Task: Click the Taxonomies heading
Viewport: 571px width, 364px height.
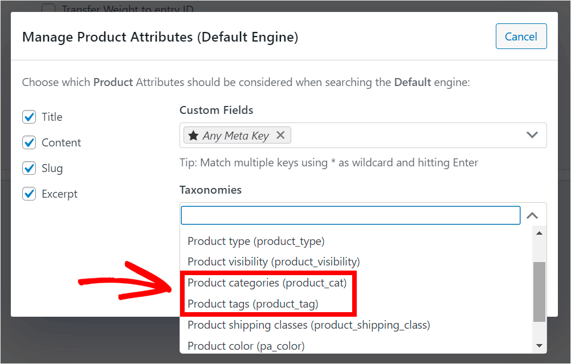Action: click(x=210, y=190)
